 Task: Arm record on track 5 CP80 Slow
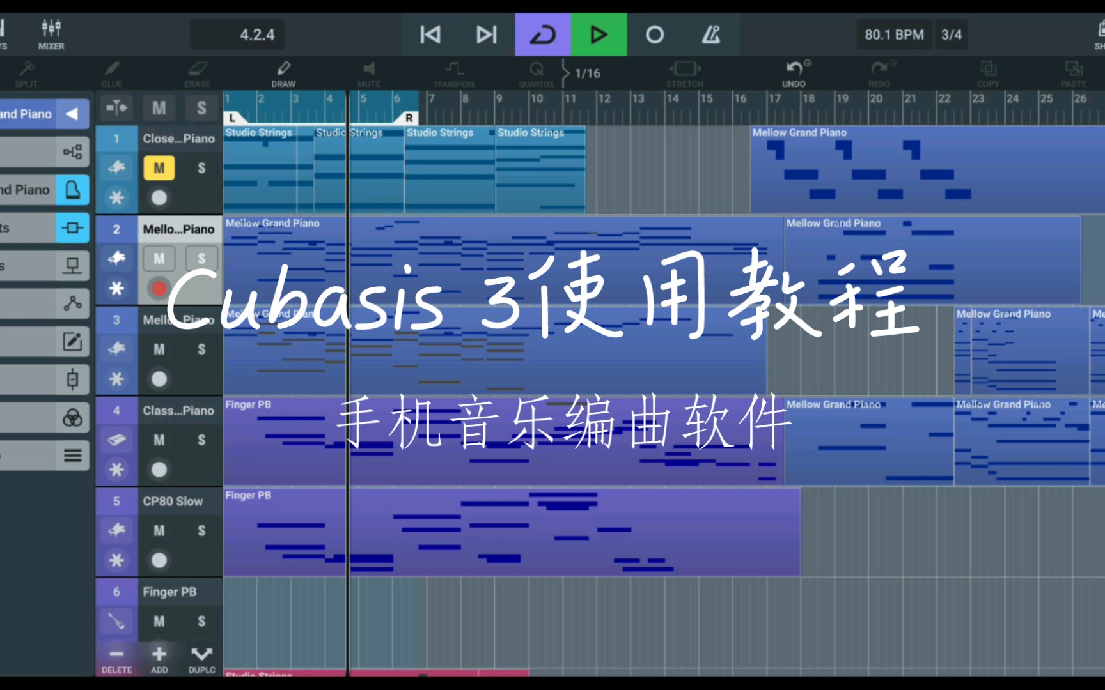(159, 561)
